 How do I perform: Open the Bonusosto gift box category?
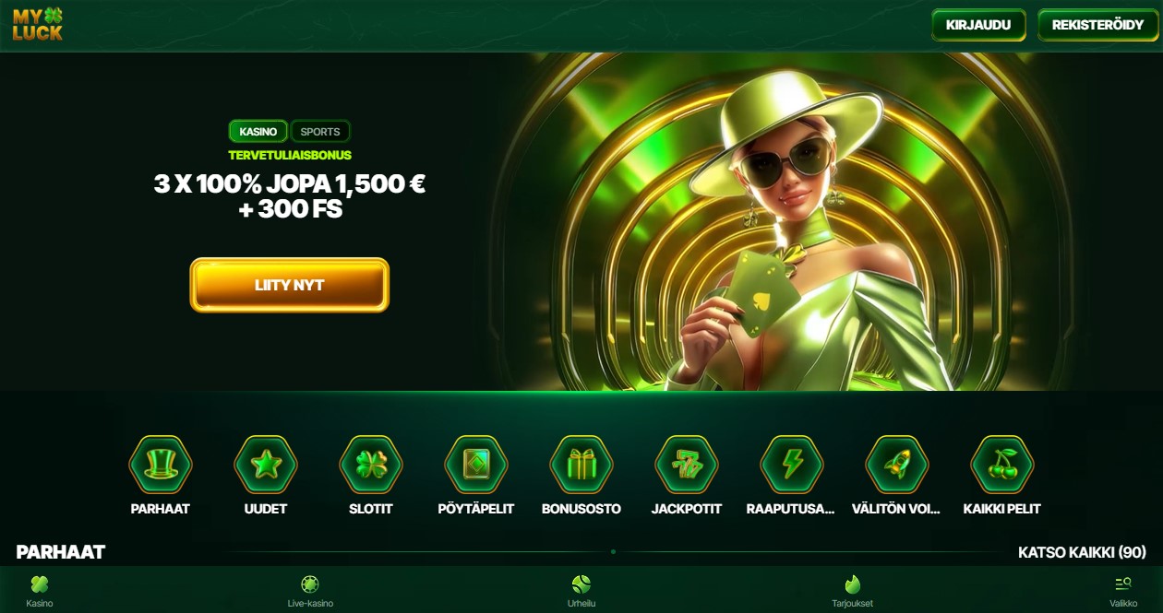581,465
